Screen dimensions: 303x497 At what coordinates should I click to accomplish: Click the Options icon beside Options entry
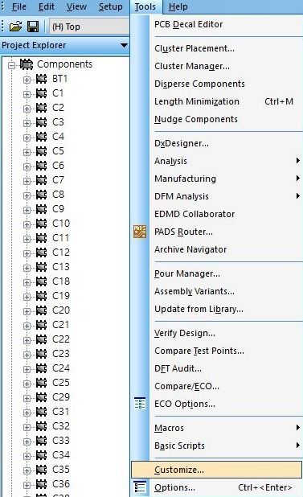pos(140,487)
